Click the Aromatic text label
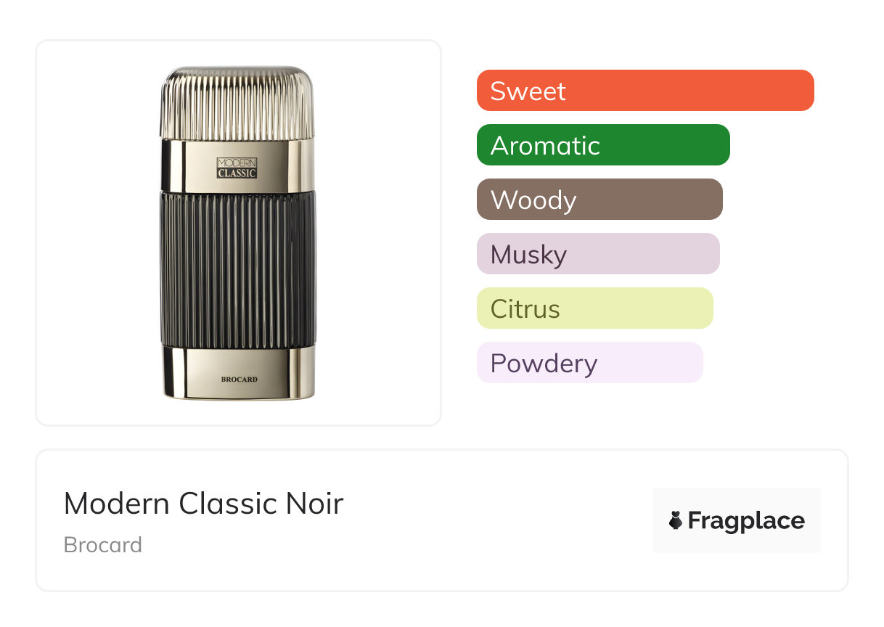This screenshot has height=627, width=884. click(545, 145)
